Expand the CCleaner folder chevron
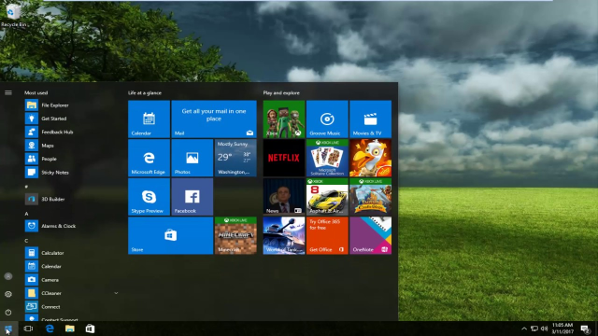The width and height of the screenshot is (598, 336). [x=116, y=293]
